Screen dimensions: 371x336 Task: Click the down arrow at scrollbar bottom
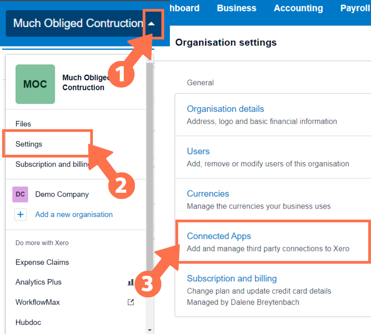(149, 330)
